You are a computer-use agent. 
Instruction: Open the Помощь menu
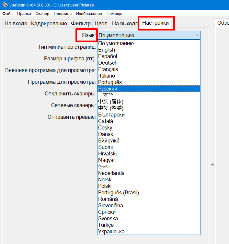(x=114, y=14)
